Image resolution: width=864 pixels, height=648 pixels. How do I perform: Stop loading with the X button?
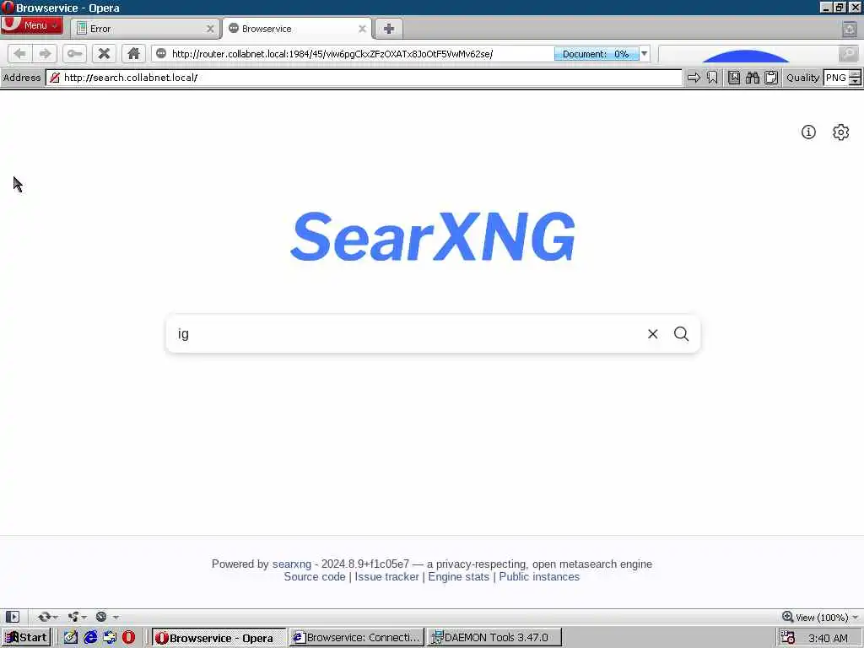[104, 53]
